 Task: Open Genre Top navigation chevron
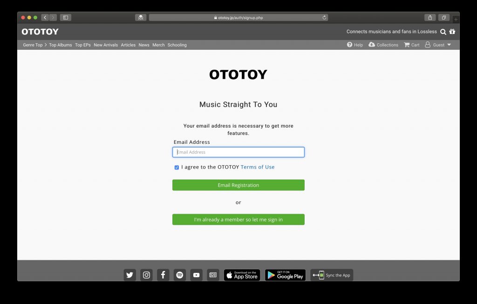click(x=46, y=45)
